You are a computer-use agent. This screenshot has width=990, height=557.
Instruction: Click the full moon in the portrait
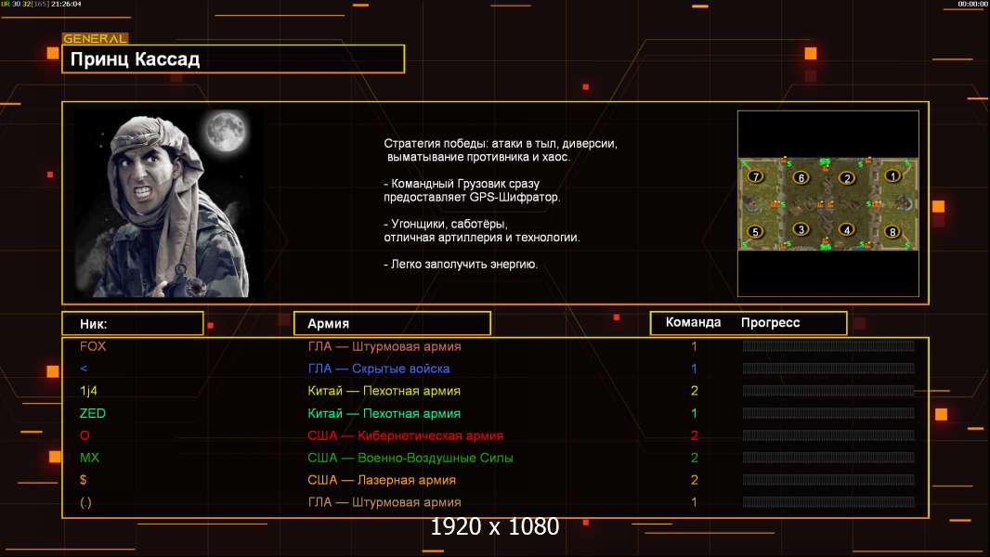(226, 131)
